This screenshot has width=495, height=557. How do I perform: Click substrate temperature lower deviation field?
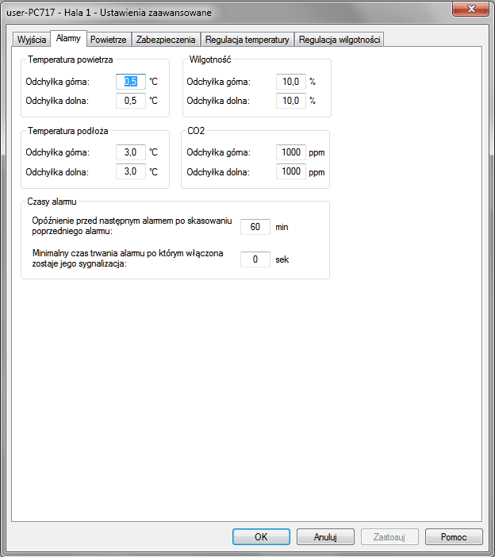(131, 171)
